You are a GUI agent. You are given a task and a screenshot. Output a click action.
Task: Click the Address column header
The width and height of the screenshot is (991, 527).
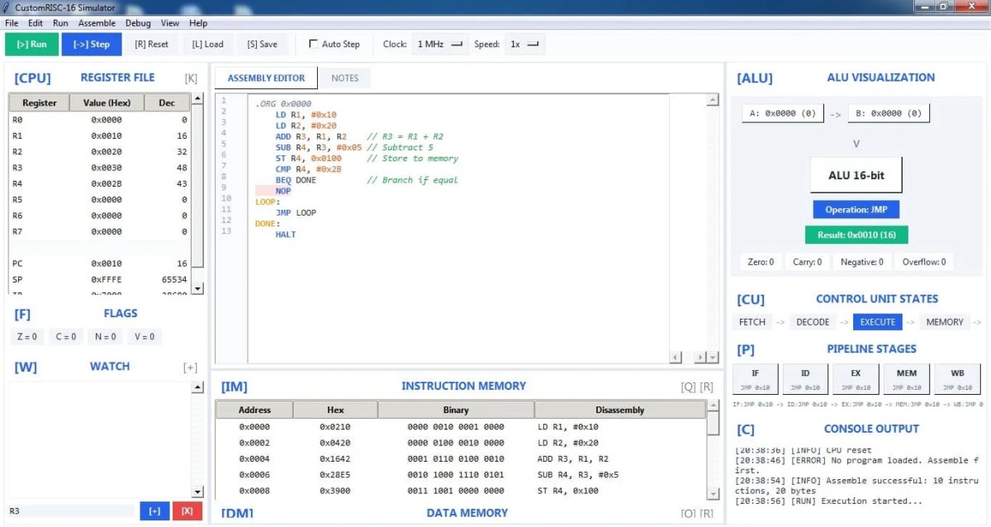[254, 410]
